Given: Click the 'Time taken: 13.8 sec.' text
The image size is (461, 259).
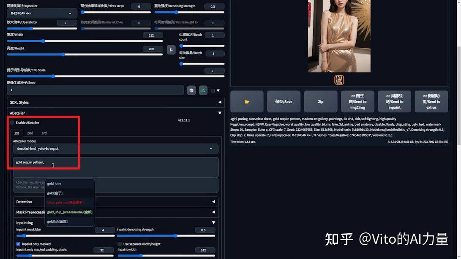Looking at the screenshot, I should coord(243,142).
